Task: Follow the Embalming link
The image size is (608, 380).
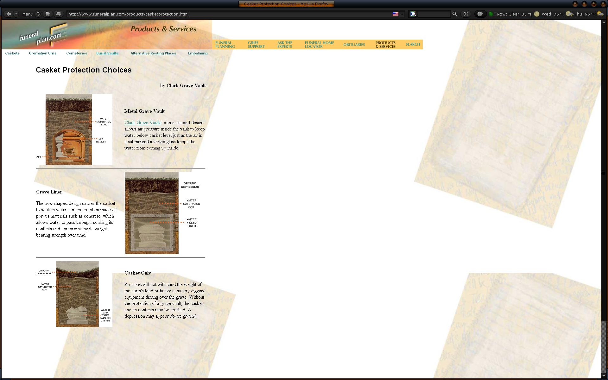Action: (x=198, y=53)
